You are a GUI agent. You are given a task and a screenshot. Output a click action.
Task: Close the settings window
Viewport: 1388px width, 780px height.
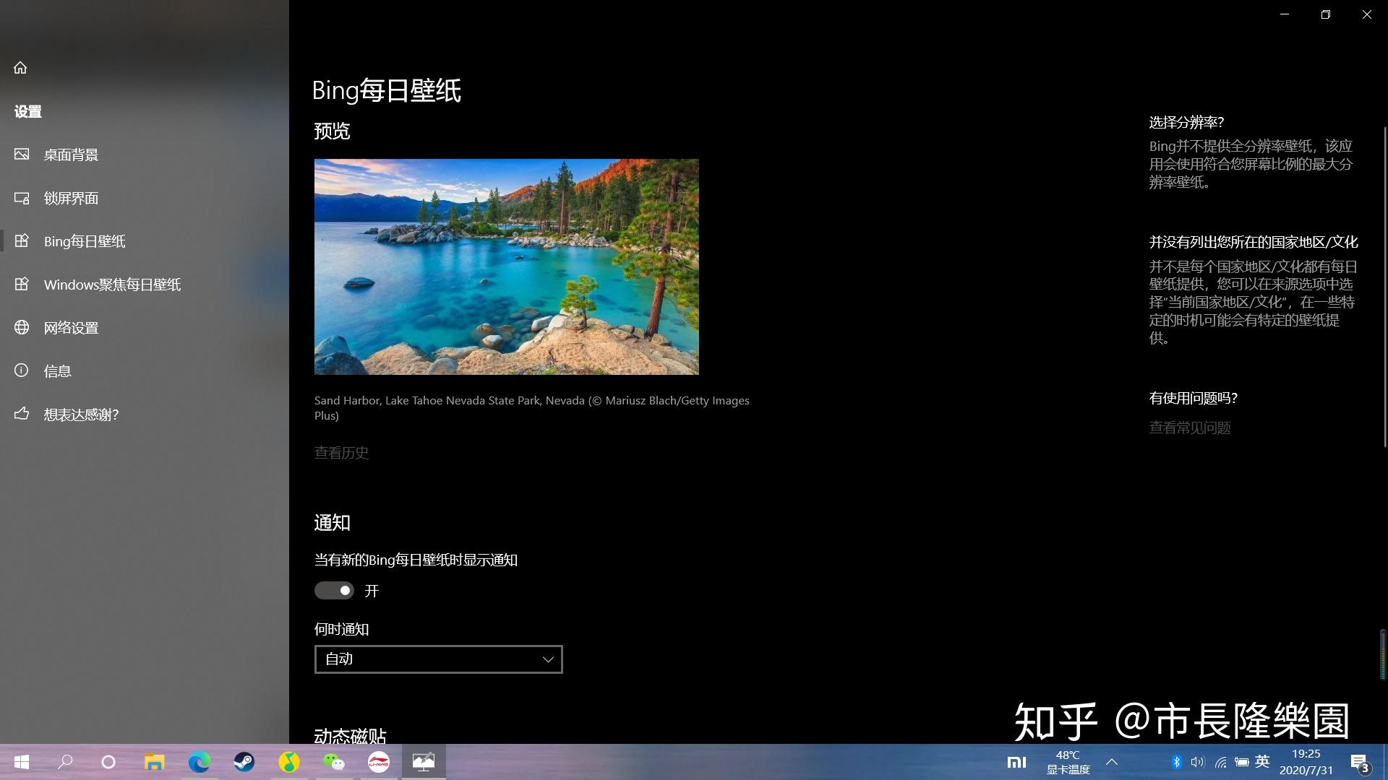[1367, 14]
